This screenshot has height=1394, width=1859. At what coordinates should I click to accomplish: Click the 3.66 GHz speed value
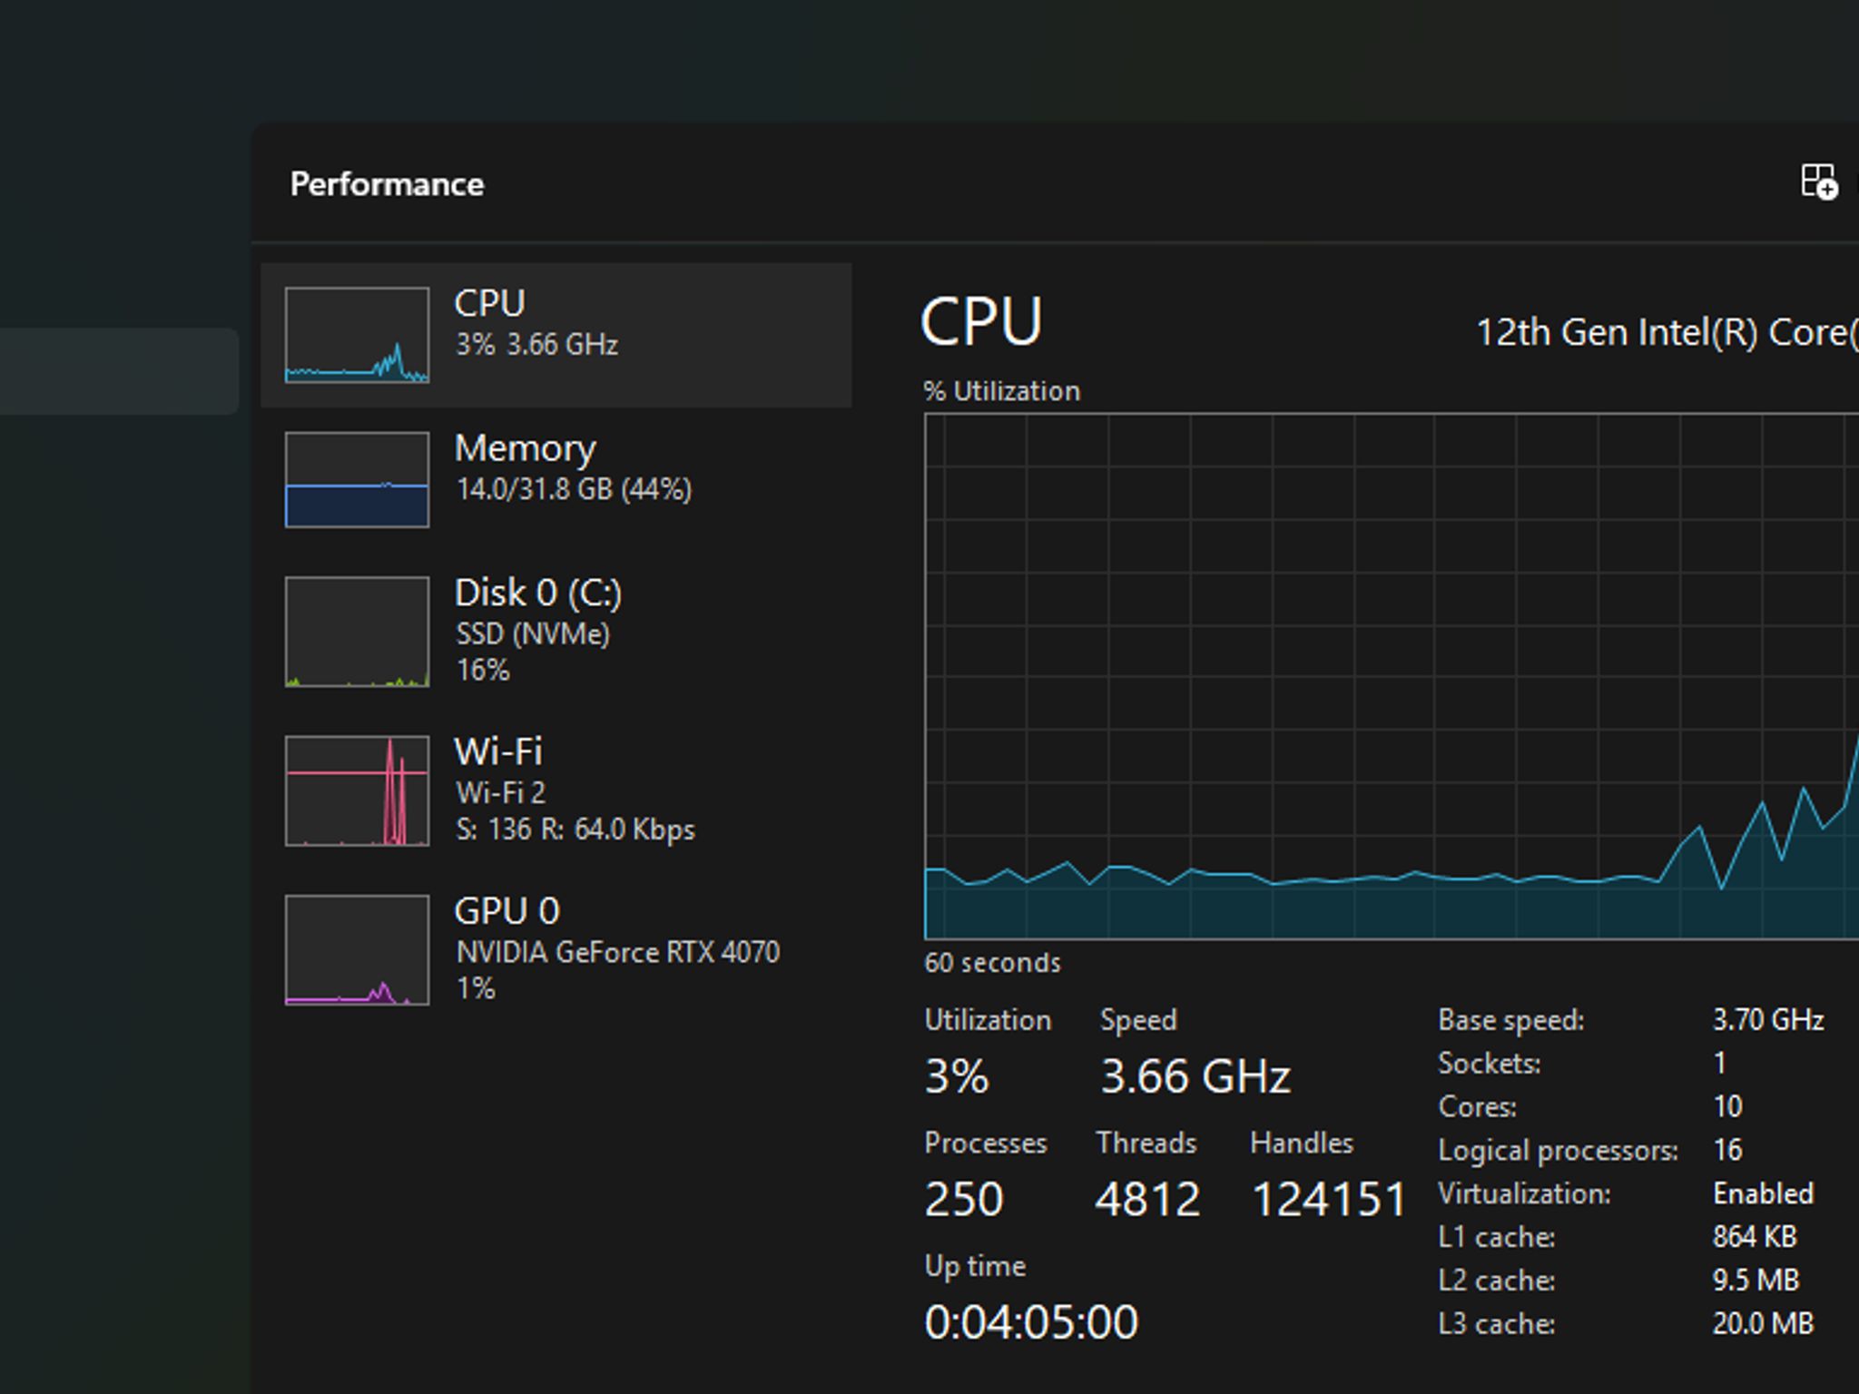tap(1195, 1076)
